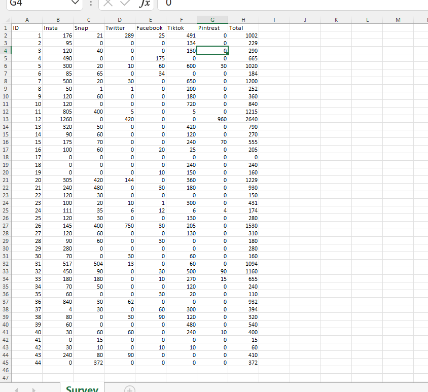The image size is (428, 392).
Task: Click the Cancel (X) formula bar icon
Action: tap(108, 3)
